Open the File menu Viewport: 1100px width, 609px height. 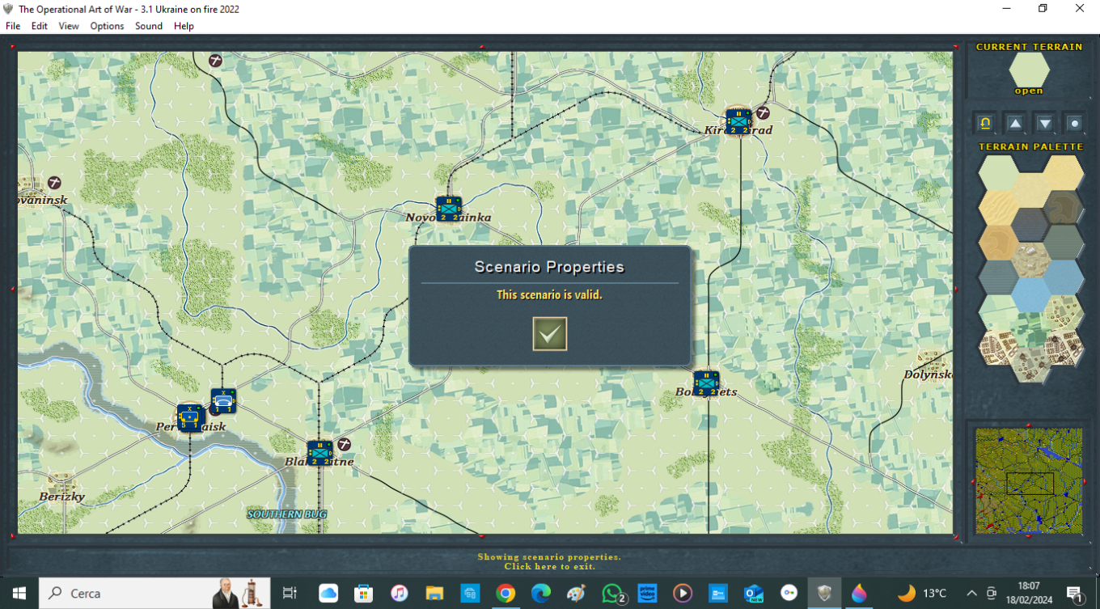tap(13, 26)
